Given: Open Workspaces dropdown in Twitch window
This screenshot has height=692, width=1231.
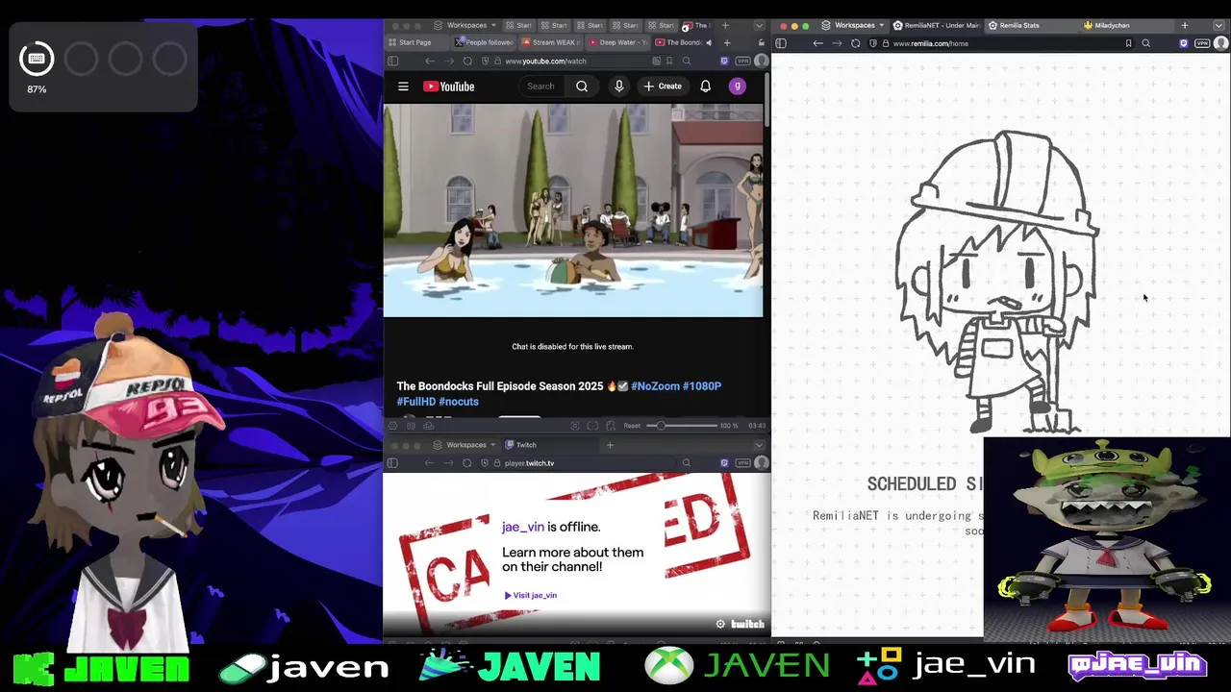Looking at the screenshot, I should [464, 445].
